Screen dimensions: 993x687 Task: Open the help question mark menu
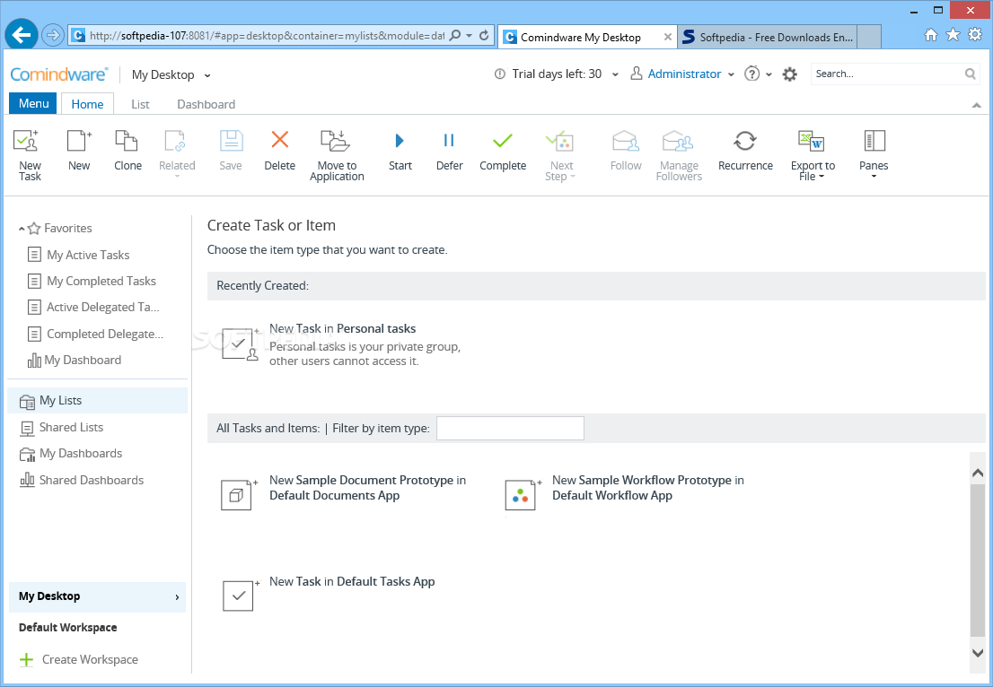coord(758,74)
